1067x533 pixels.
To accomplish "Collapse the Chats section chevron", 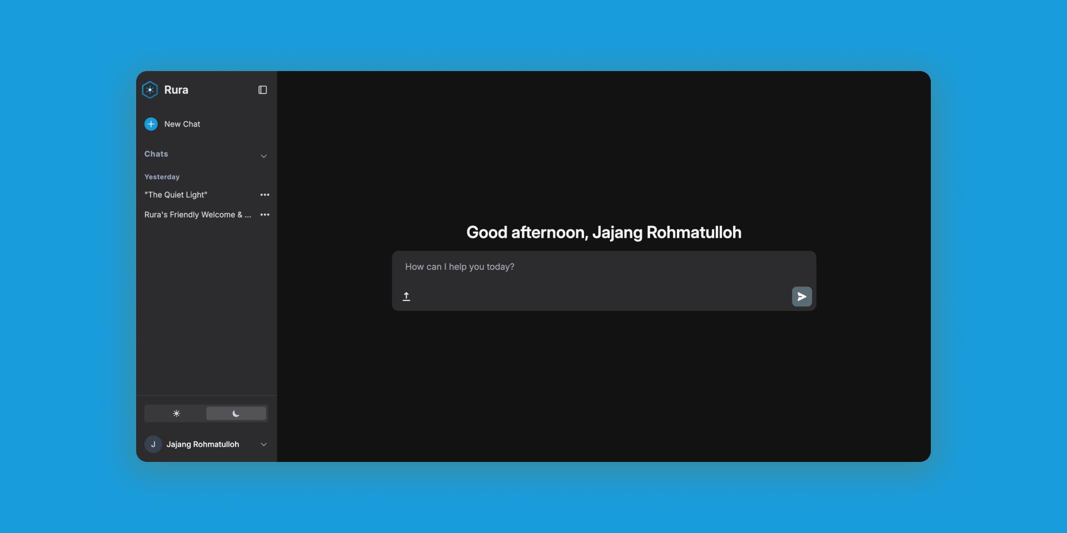I will coord(264,156).
